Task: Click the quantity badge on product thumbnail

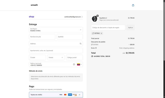Action: tap(97, 16)
